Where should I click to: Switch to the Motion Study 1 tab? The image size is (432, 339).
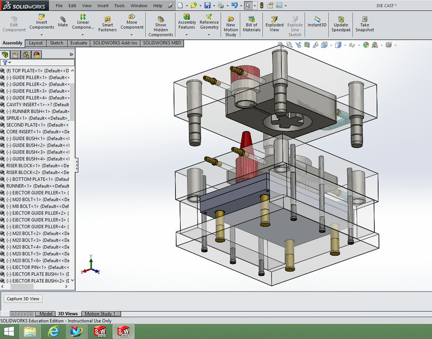click(x=101, y=313)
